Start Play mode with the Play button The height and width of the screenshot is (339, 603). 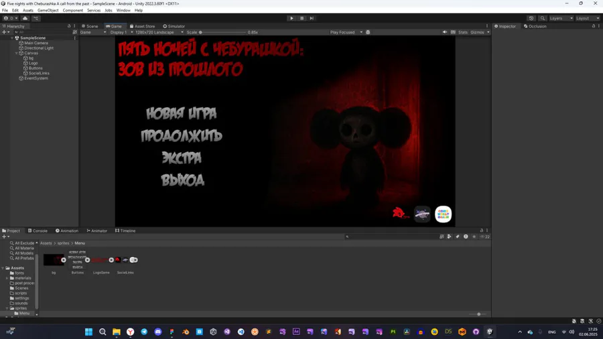click(291, 18)
